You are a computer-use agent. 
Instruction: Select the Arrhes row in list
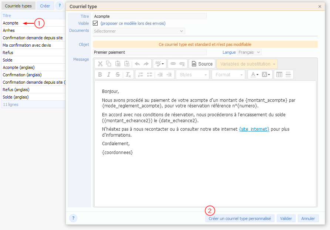click(x=9, y=30)
